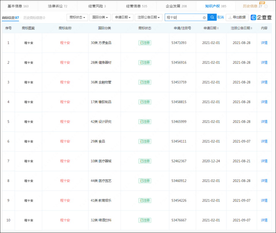The image size is (276, 233).
Task: Click the search field containing 程十安
Action: [x=184, y=18]
